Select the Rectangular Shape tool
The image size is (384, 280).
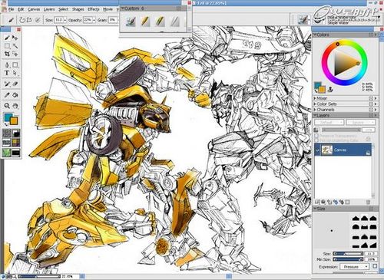(15, 65)
